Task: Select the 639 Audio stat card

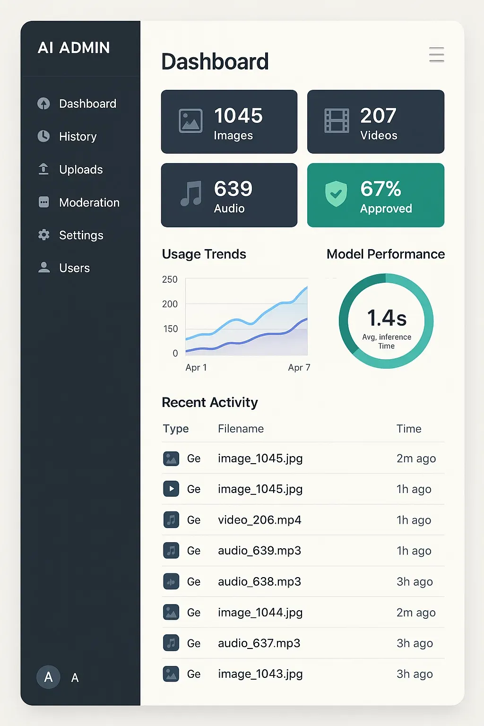Action: pos(229,195)
